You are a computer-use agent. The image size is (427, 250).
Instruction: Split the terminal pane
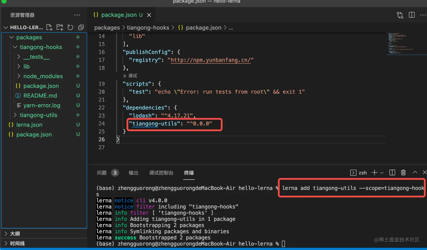[392, 172]
